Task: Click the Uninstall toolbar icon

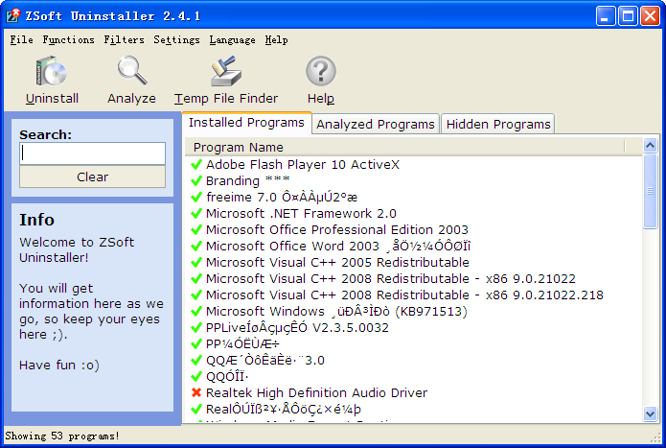Action: pos(52,72)
